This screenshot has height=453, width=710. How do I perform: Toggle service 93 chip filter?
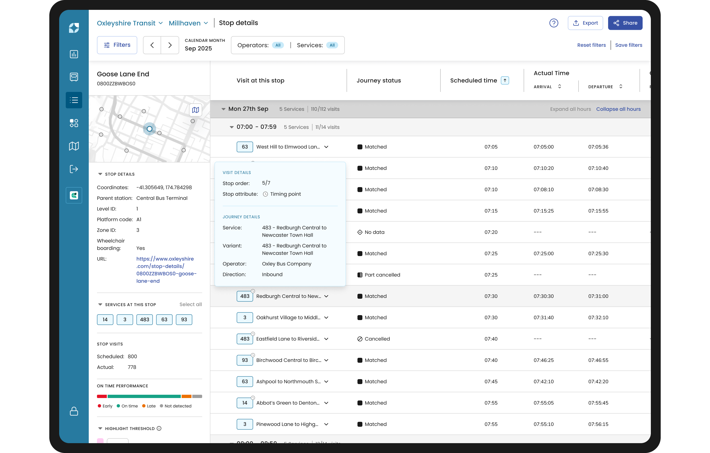(184, 320)
